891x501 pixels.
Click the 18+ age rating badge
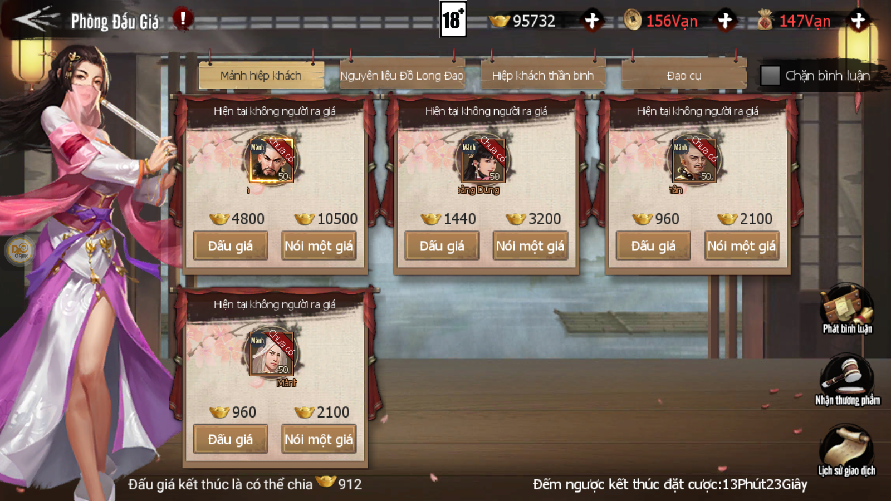[453, 19]
